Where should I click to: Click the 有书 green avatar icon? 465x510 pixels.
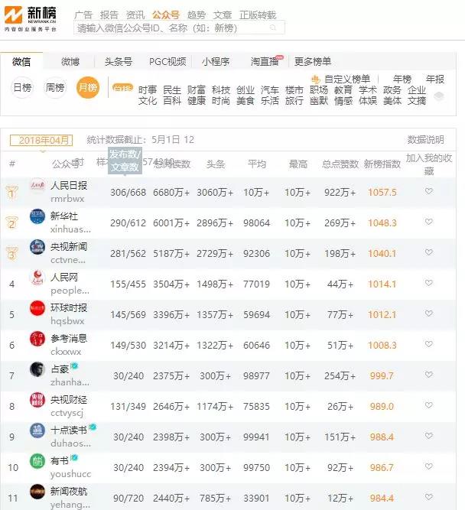click(x=37, y=461)
